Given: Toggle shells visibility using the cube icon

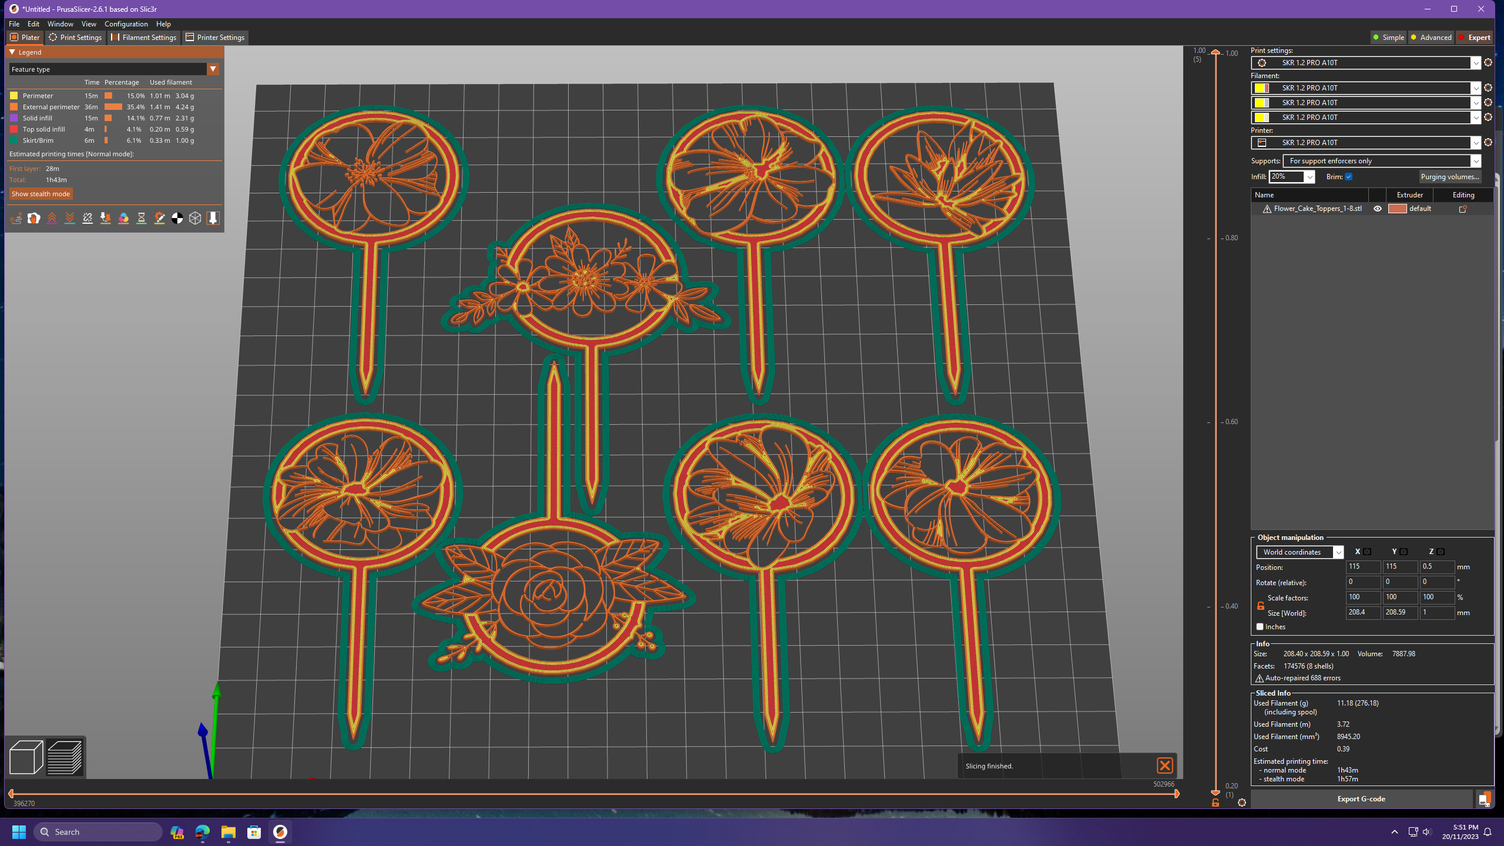Looking at the screenshot, I should 196,218.
